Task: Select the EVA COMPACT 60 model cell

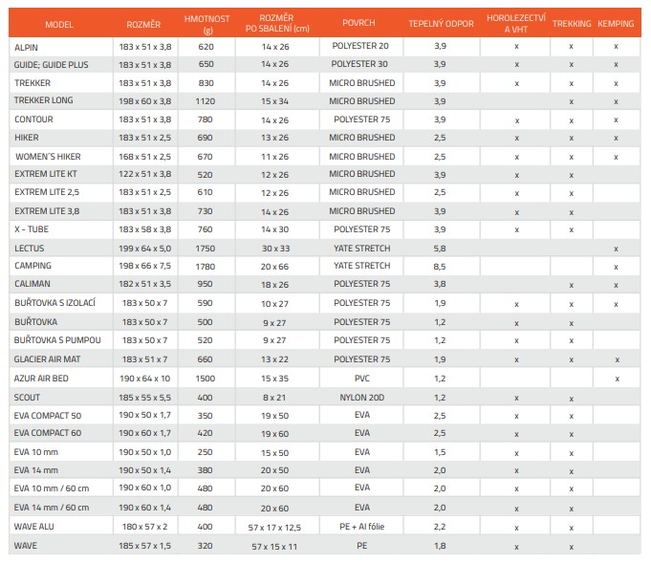Action: pyautogui.click(x=48, y=433)
